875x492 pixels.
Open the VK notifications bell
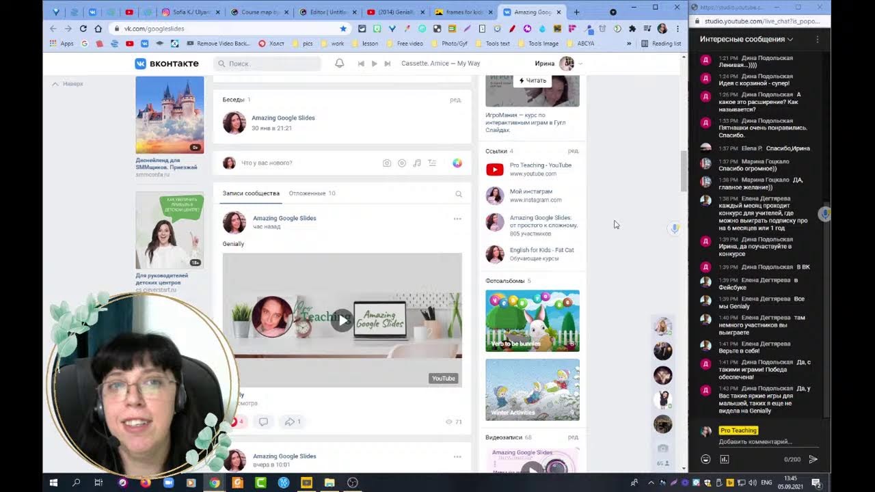[339, 64]
